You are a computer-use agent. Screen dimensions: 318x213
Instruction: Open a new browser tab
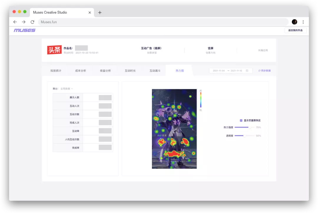(100, 12)
